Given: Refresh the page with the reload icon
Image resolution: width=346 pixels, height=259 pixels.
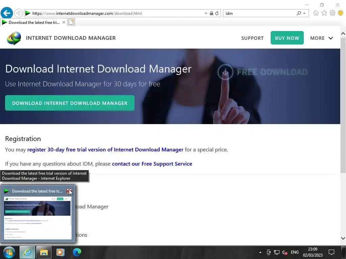Looking at the screenshot, I should tap(217, 13).
